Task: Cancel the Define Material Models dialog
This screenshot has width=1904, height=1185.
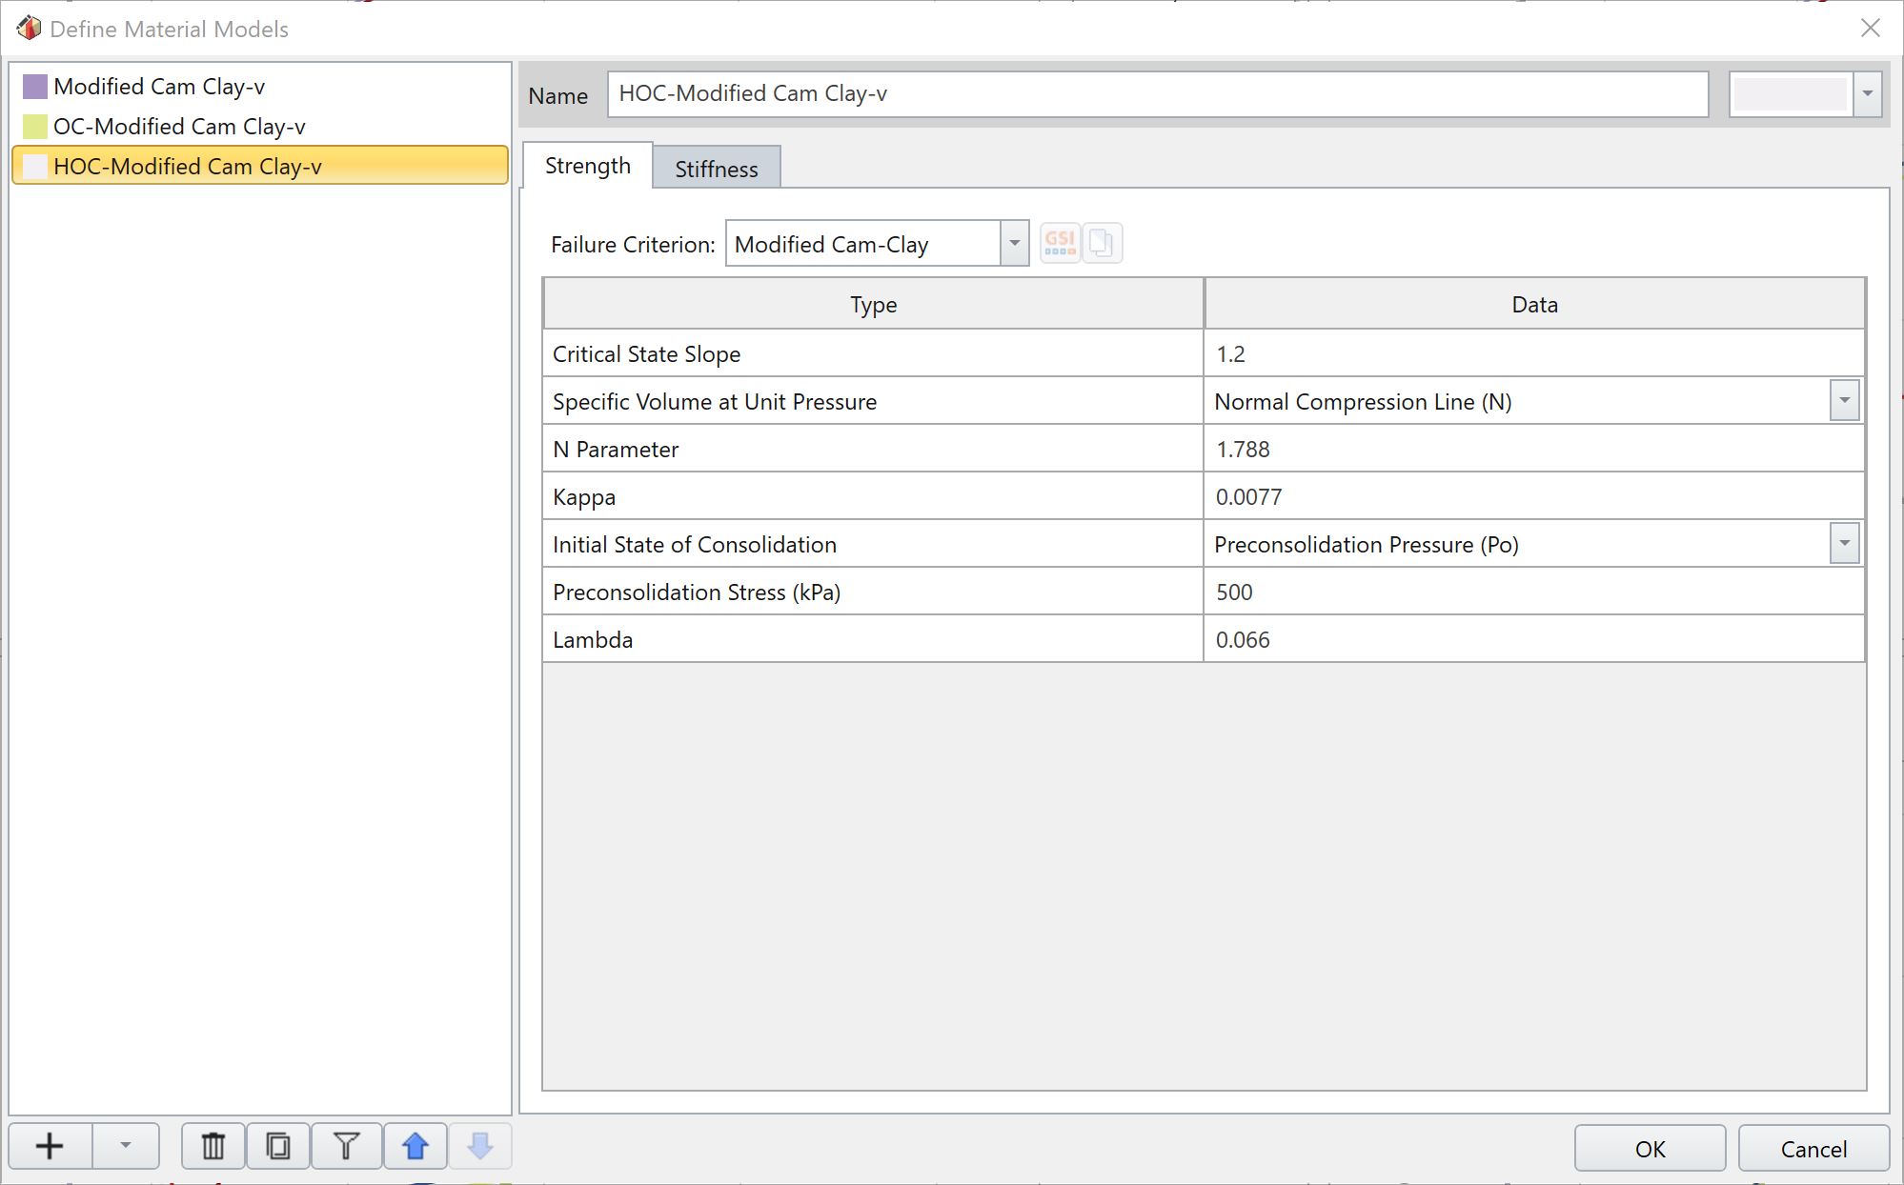Action: click(x=1812, y=1148)
